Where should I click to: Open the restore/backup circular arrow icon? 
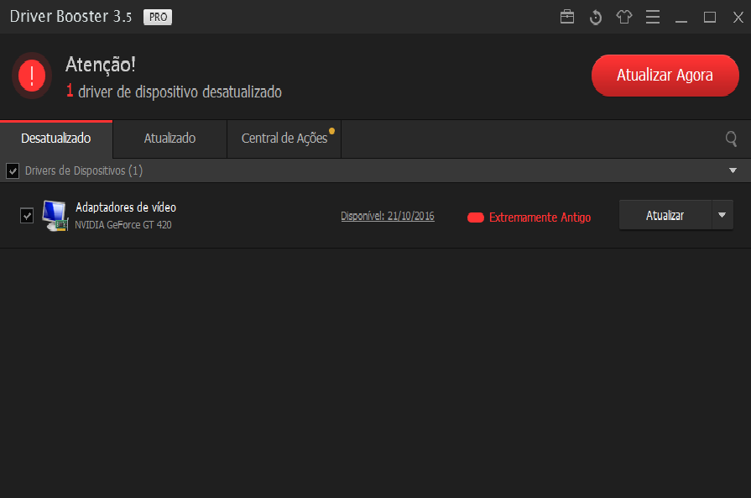pyautogui.click(x=595, y=18)
